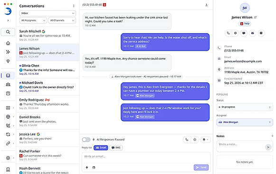Screen dimensions: 276x174
Task: Expand the grid apps sidebar submenu arrow
Action: tap(14, 108)
